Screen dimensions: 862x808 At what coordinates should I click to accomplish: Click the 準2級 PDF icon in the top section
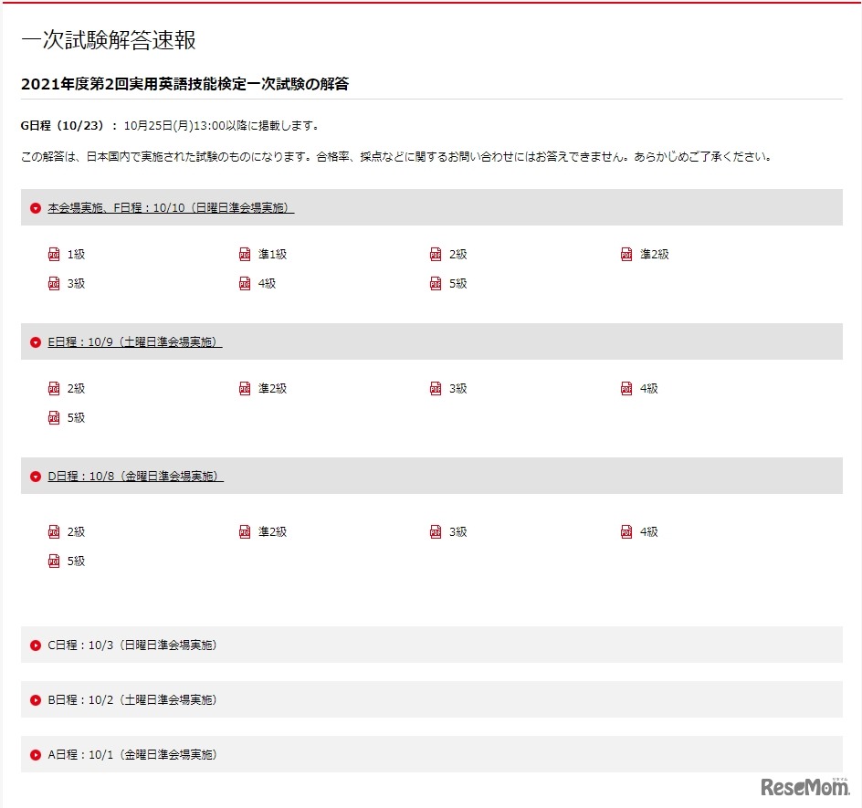[x=625, y=254]
